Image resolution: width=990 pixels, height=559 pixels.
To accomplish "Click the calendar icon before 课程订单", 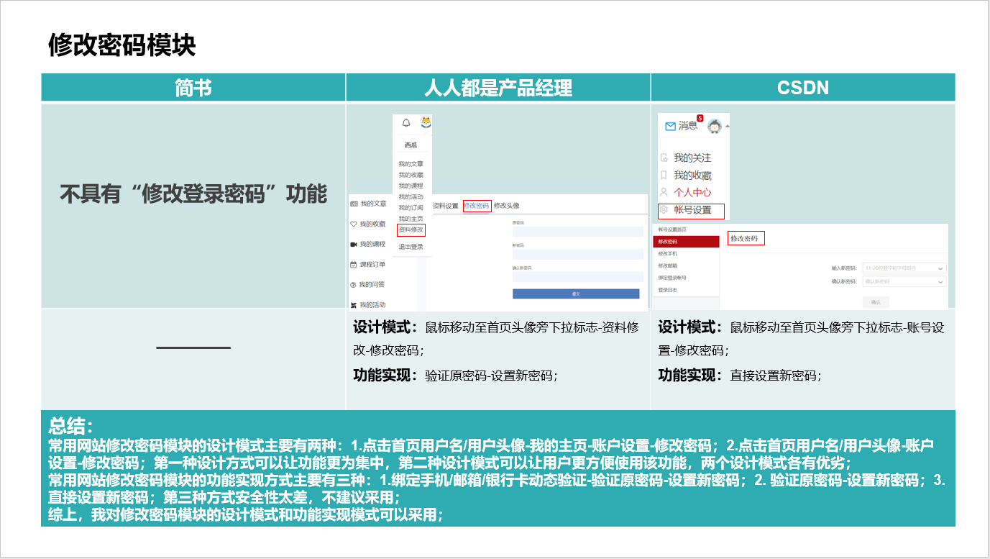I will (x=354, y=264).
